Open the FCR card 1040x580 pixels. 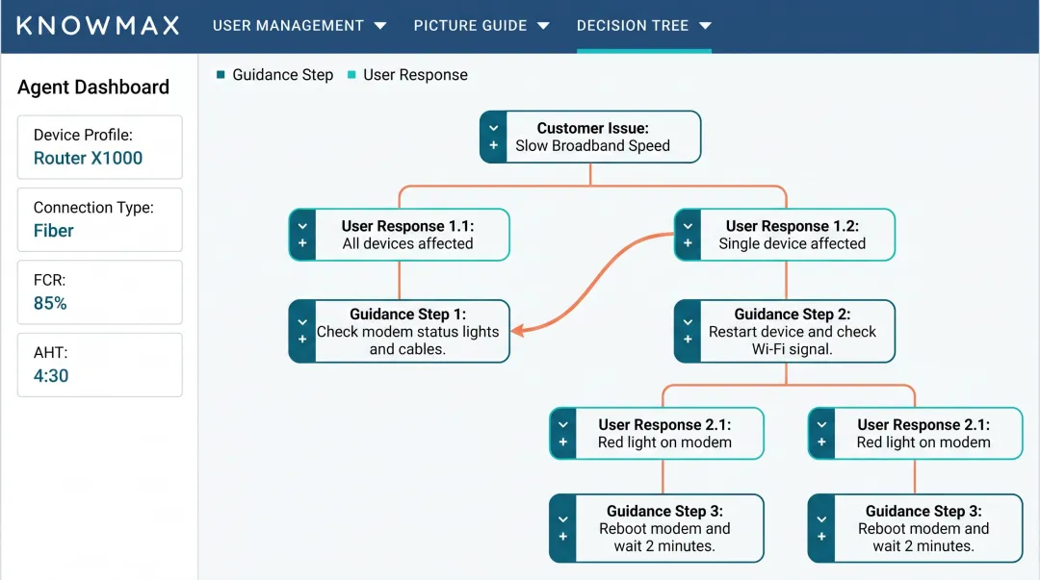100,292
